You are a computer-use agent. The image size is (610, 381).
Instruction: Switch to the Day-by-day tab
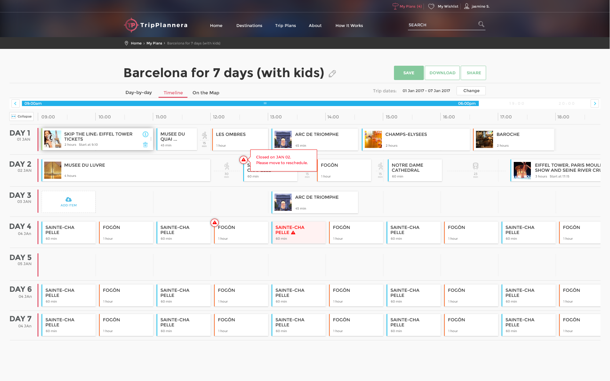click(x=139, y=93)
